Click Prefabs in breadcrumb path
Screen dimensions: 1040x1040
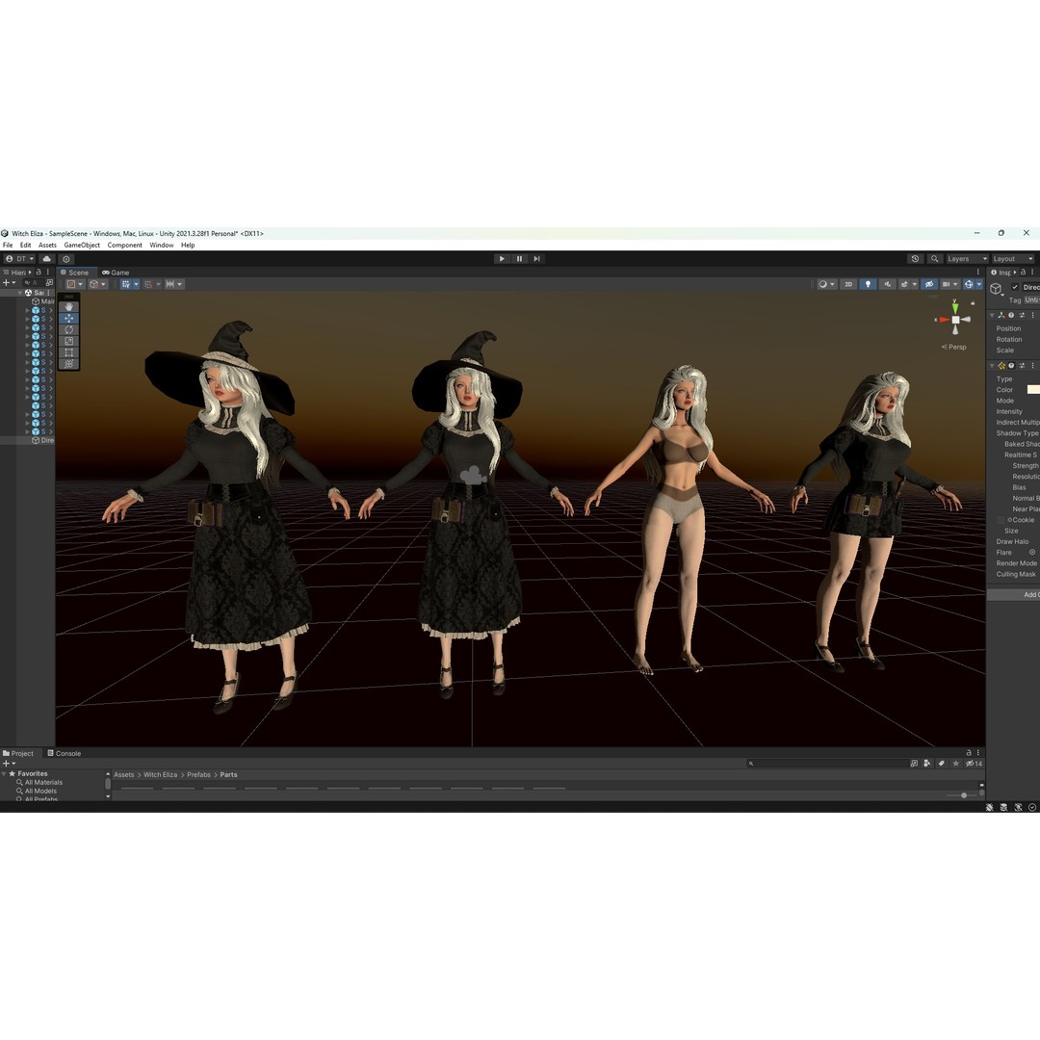click(x=198, y=774)
